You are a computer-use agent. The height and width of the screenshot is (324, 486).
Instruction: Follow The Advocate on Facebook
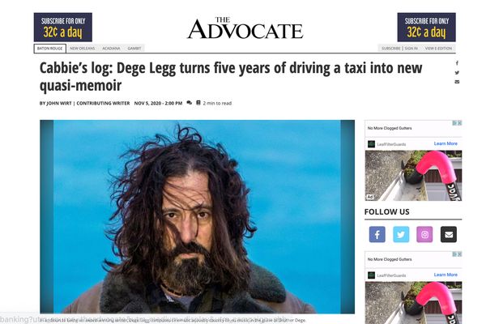(377, 234)
